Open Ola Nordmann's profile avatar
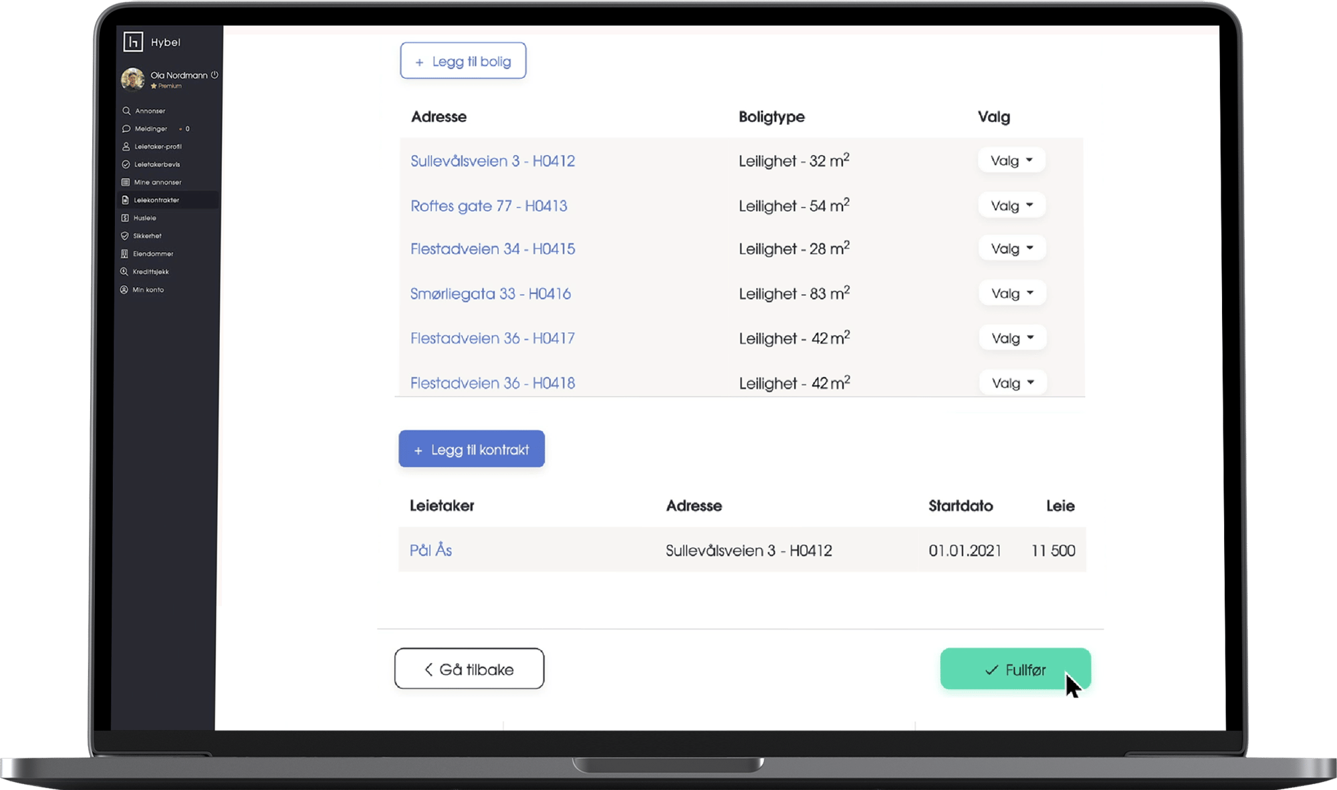 tap(133, 79)
